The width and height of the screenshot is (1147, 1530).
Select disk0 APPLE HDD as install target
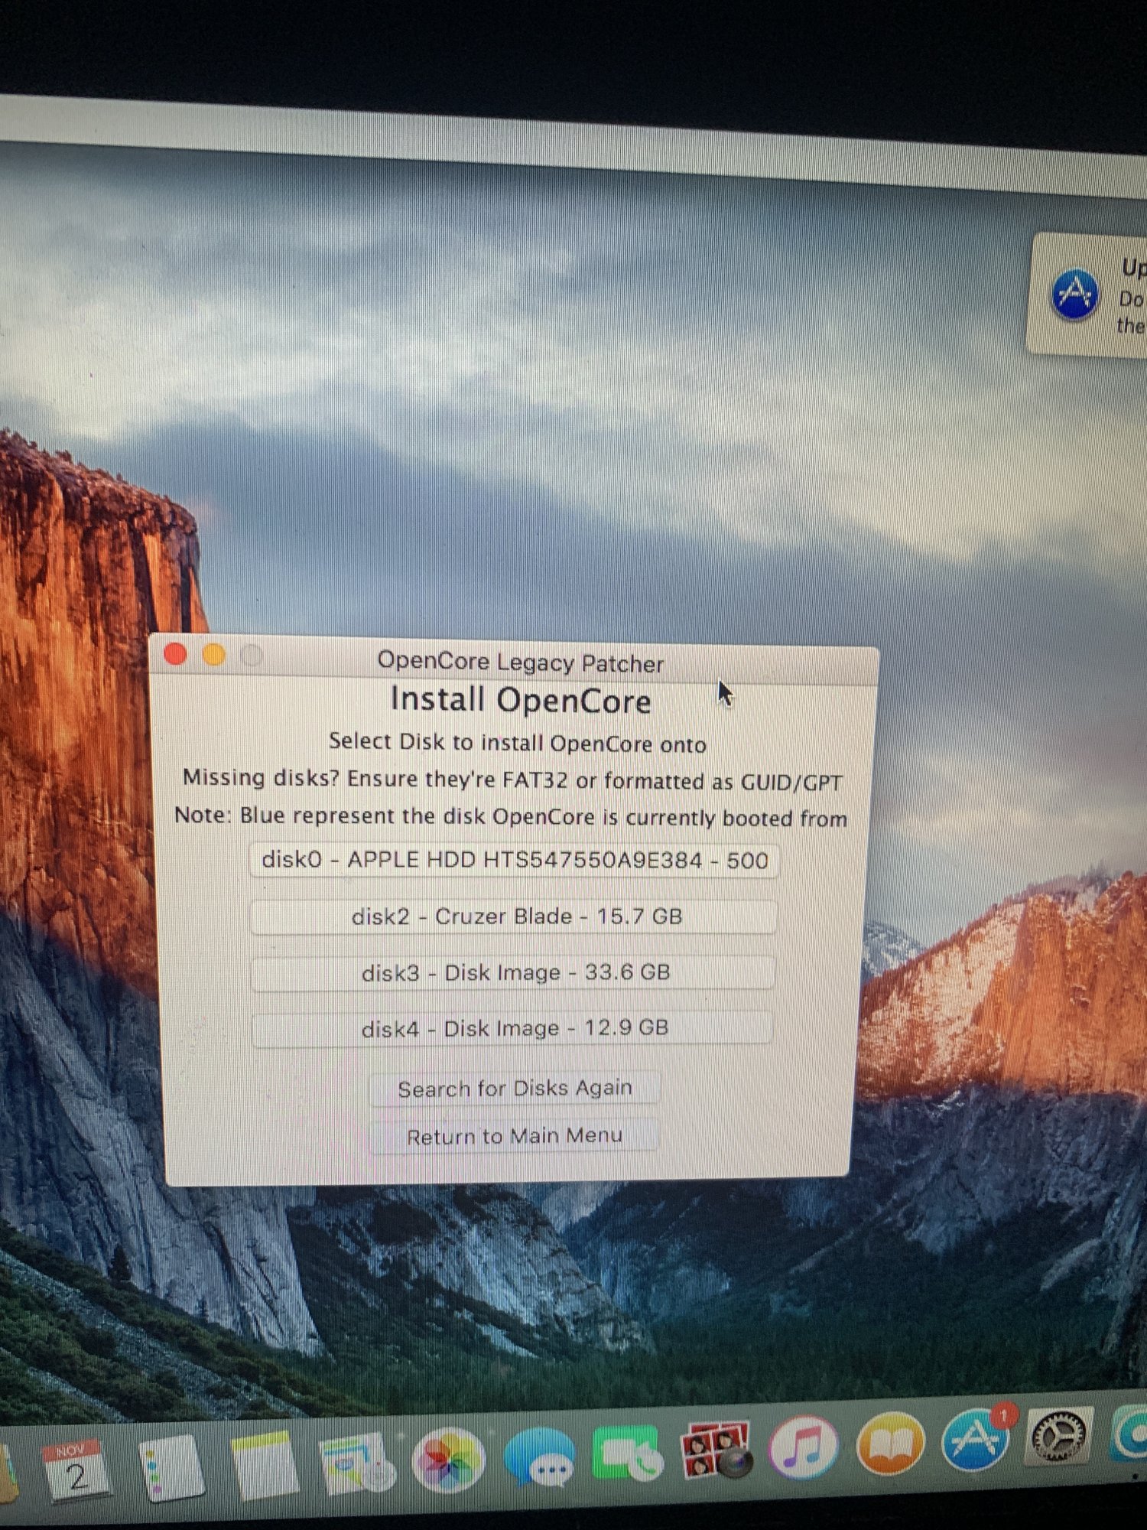point(514,861)
